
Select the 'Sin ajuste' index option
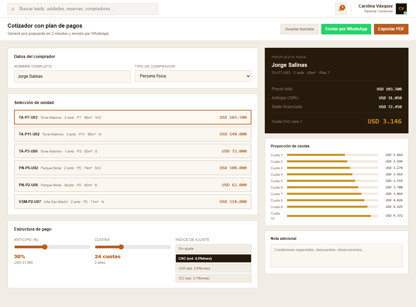pos(213,249)
